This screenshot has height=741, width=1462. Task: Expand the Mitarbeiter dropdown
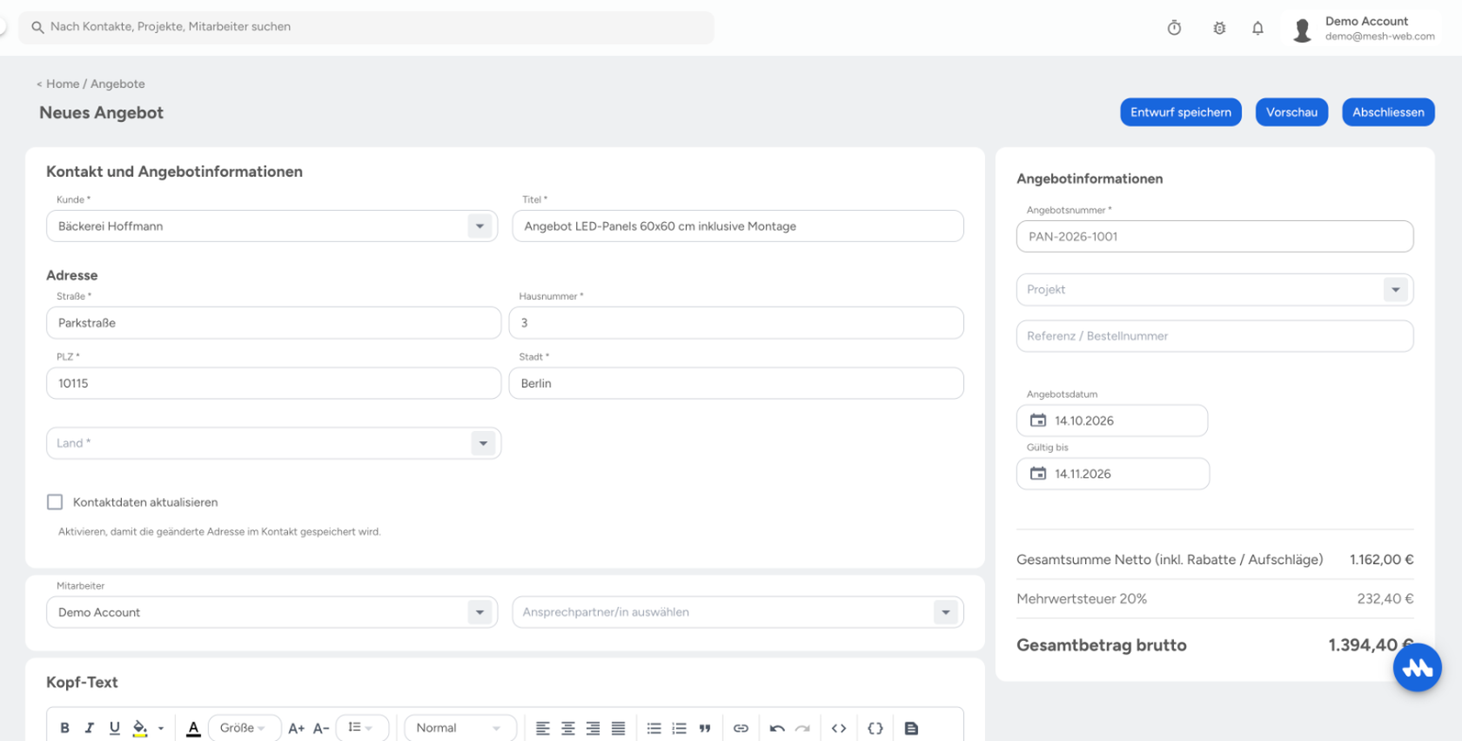coord(480,612)
